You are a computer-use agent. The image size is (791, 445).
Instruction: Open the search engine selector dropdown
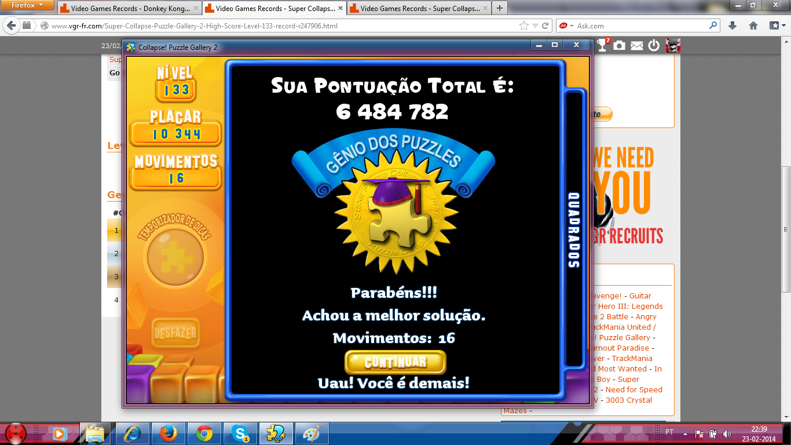[x=567, y=26]
